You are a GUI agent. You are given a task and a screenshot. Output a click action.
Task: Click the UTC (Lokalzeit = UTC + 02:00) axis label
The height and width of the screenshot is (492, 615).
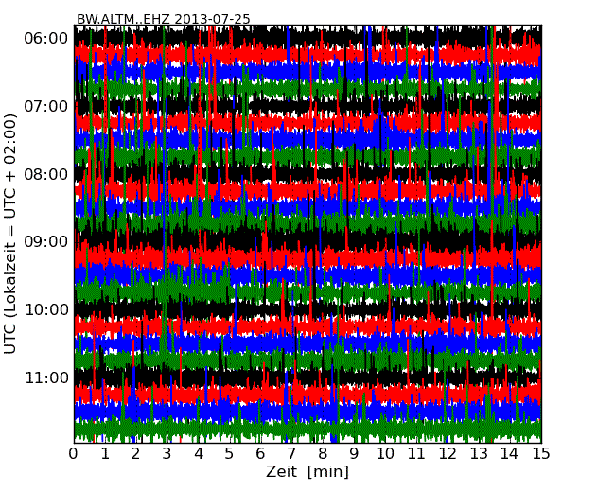[10, 234]
